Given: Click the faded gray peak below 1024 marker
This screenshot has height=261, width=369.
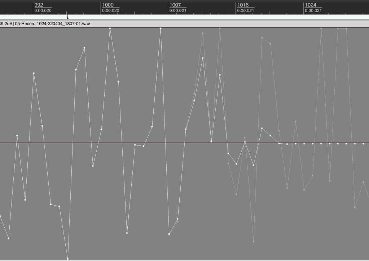Looking at the screenshot, I should point(321,28).
